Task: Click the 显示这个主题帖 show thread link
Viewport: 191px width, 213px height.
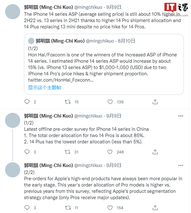Action: click(x=45, y=87)
